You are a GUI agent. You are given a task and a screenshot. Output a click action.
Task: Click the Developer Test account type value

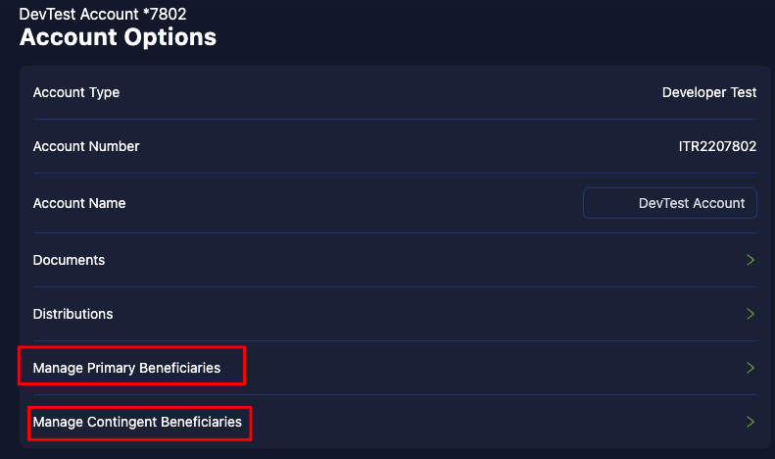point(709,92)
